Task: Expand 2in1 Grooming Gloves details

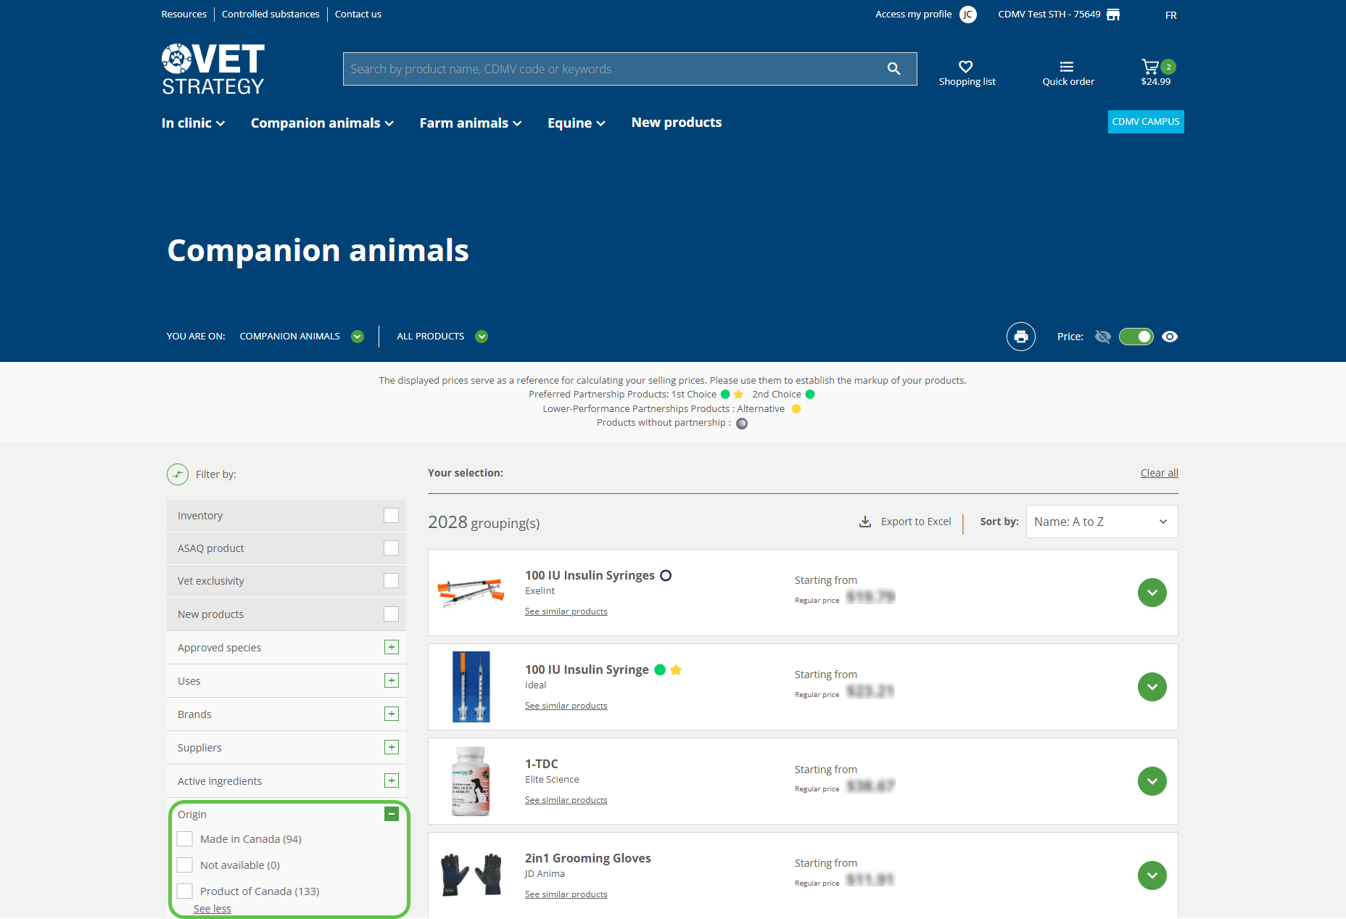Action: (1152, 876)
